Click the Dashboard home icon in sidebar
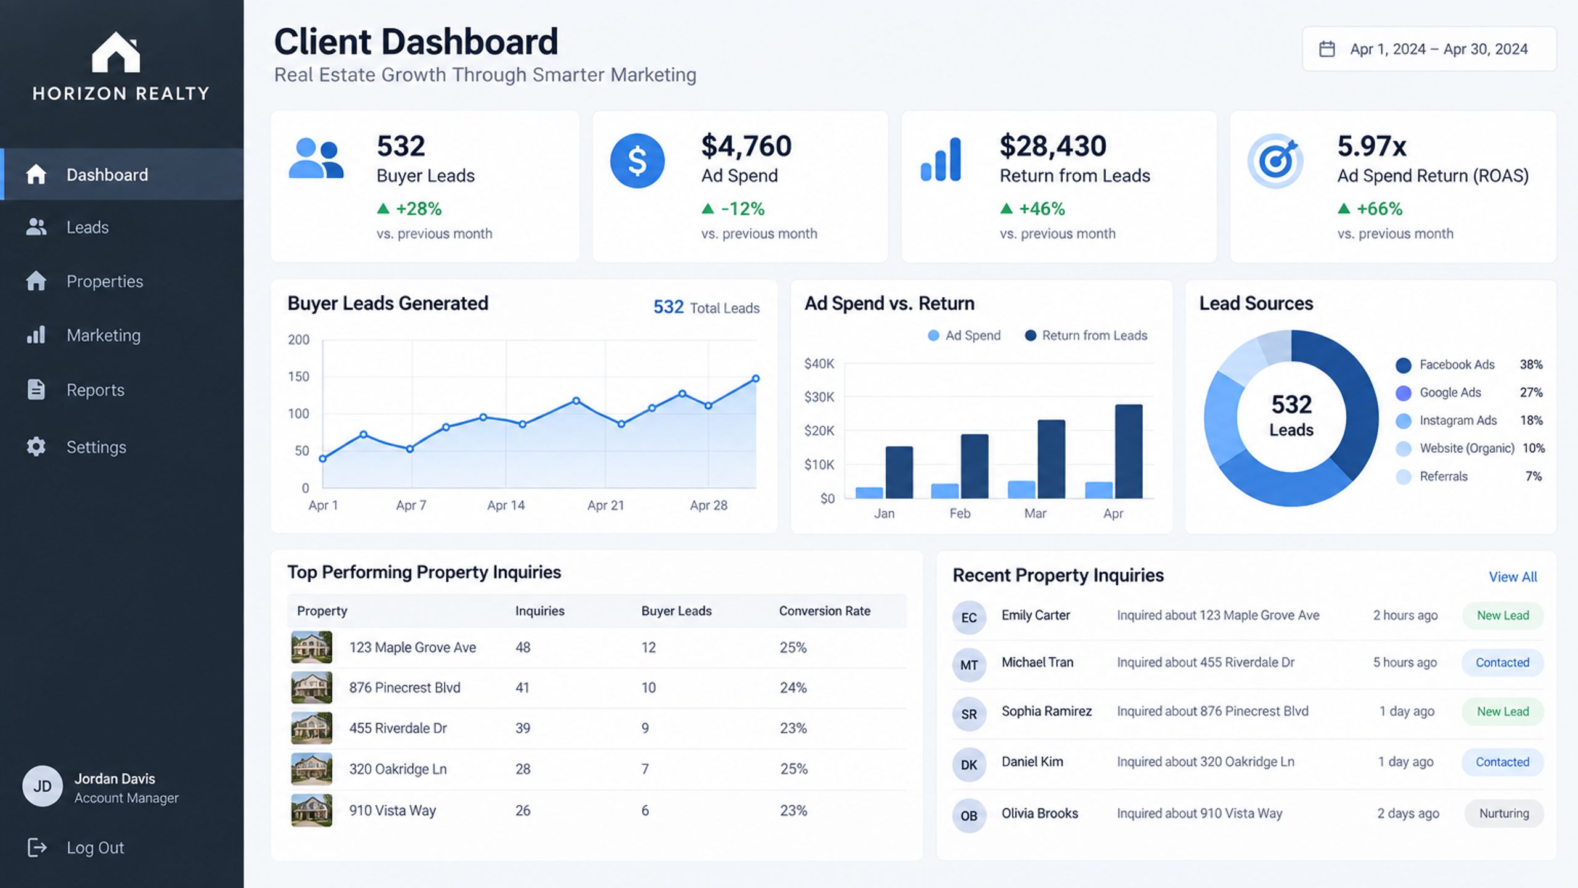The width and height of the screenshot is (1578, 888). (36, 175)
